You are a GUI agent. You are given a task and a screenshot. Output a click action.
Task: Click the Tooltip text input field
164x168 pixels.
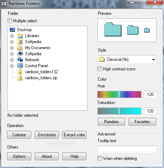click(127, 149)
